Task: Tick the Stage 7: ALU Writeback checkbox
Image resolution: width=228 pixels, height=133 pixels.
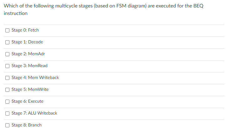Action: (x=7, y=113)
